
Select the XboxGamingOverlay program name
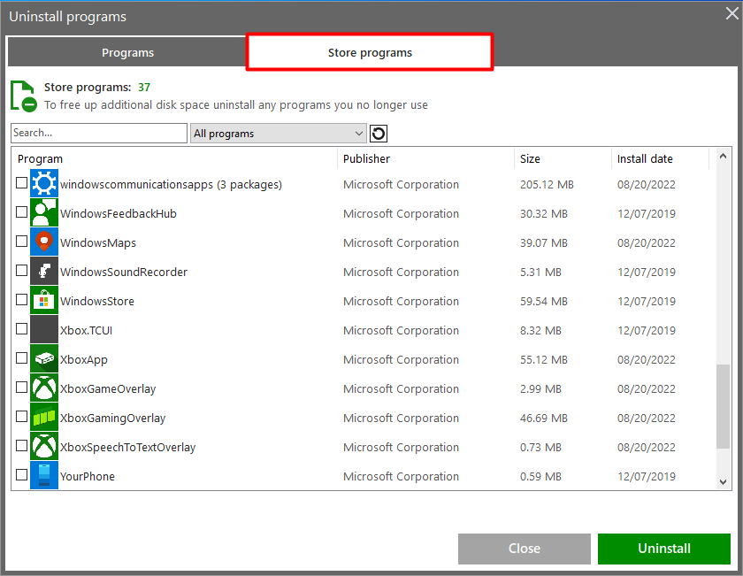[x=113, y=419]
